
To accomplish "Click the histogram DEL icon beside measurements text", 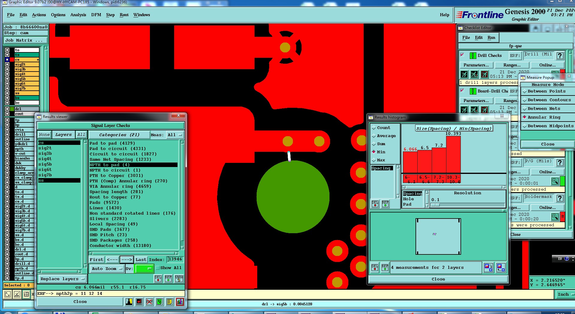I will coord(375,267).
